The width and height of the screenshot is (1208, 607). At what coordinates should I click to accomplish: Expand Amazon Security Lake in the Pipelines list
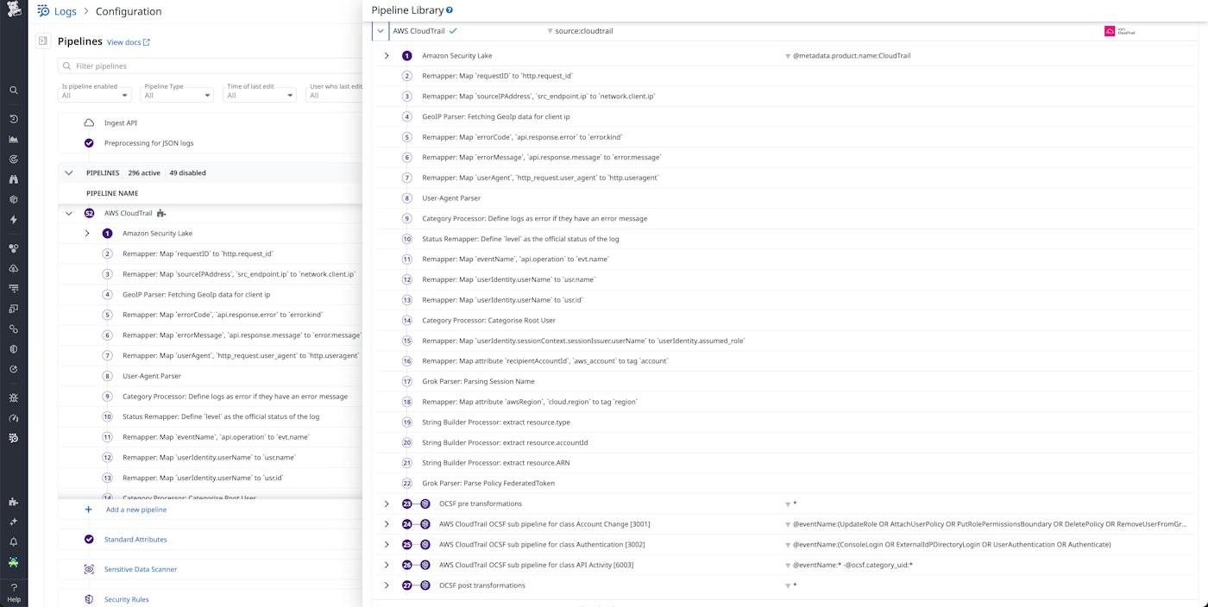coord(87,234)
